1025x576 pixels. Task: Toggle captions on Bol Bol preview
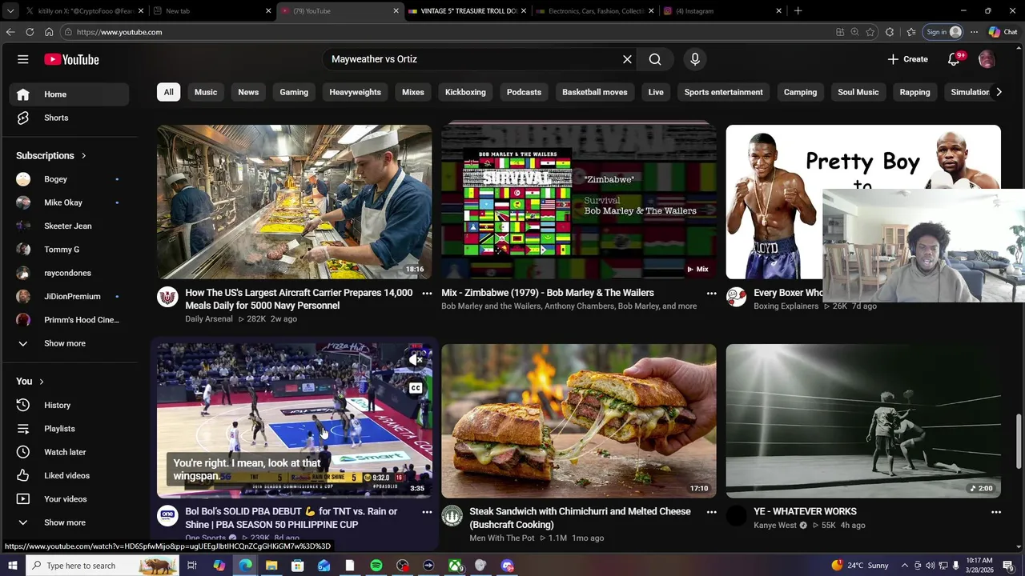pos(416,389)
